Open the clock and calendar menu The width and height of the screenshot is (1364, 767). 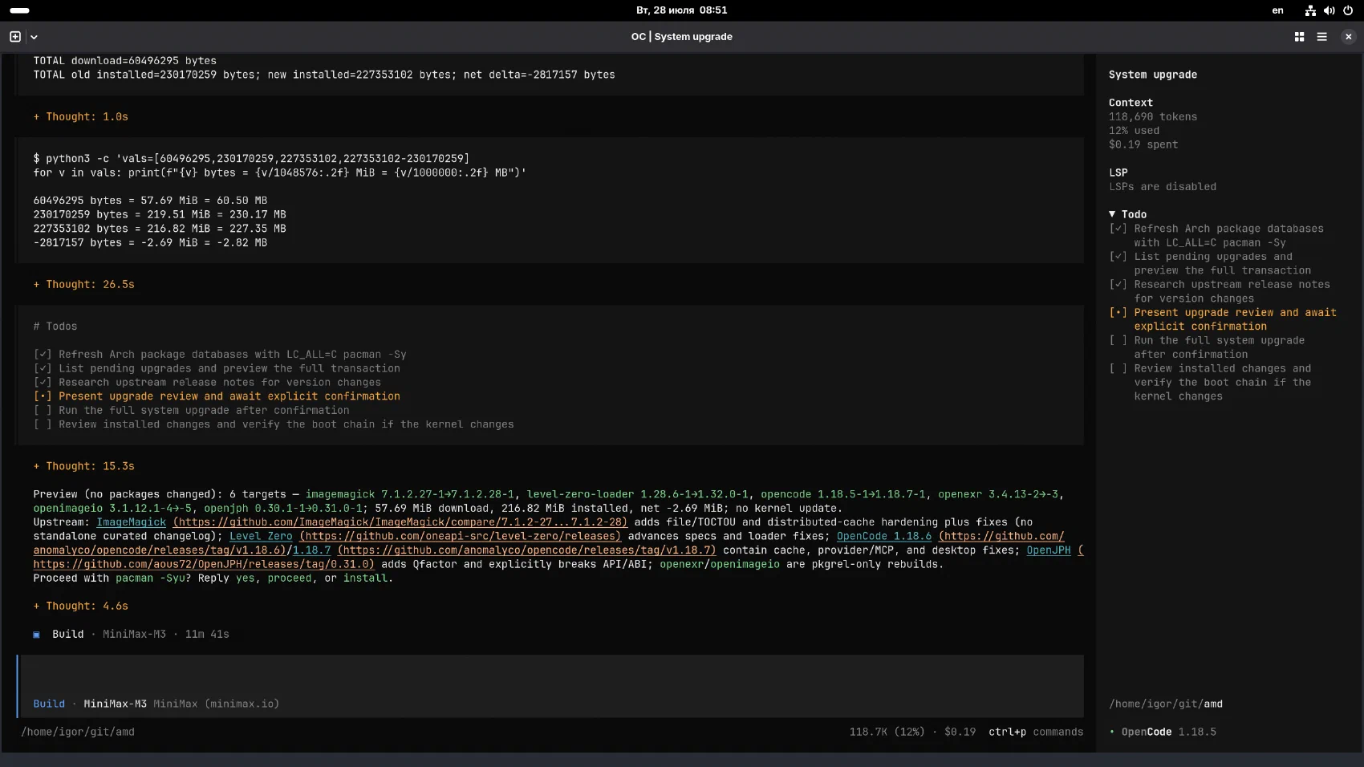[x=681, y=10]
